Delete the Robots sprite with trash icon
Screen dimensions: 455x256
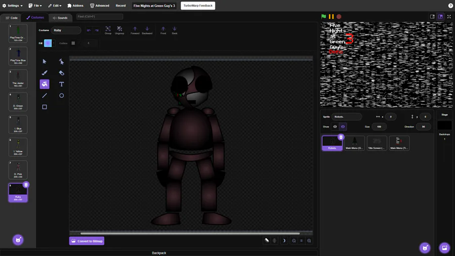pyautogui.click(x=341, y=137)
